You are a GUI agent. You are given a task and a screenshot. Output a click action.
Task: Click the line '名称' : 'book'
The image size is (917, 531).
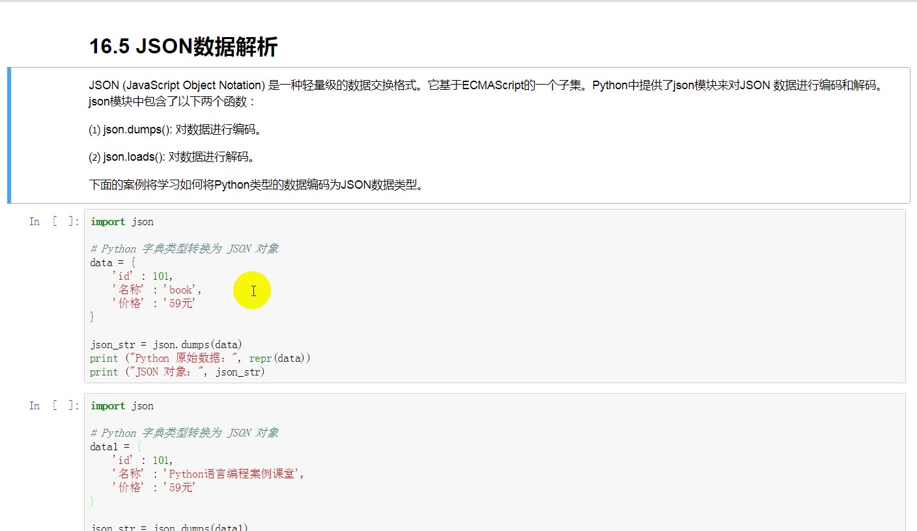[x=157, y=290]
